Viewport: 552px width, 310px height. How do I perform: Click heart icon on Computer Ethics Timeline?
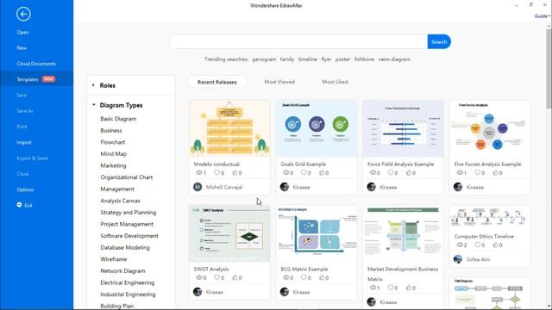pos(477,245)
